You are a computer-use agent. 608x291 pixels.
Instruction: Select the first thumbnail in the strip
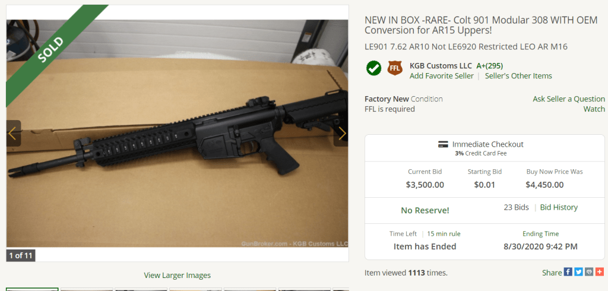pyautogui.click(x=32, y=289)
